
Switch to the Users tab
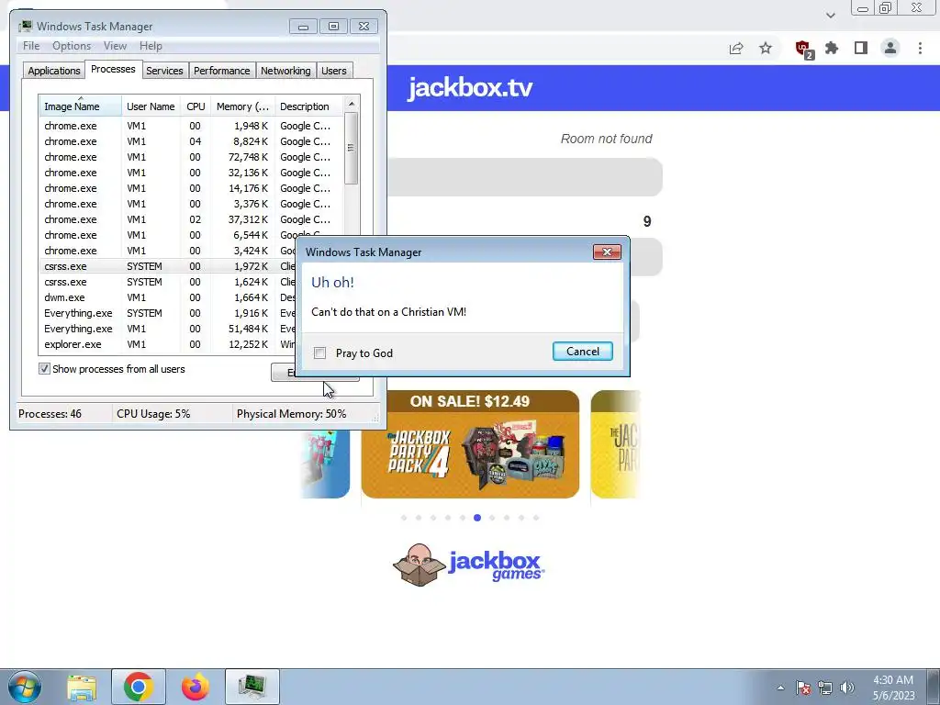333,71
